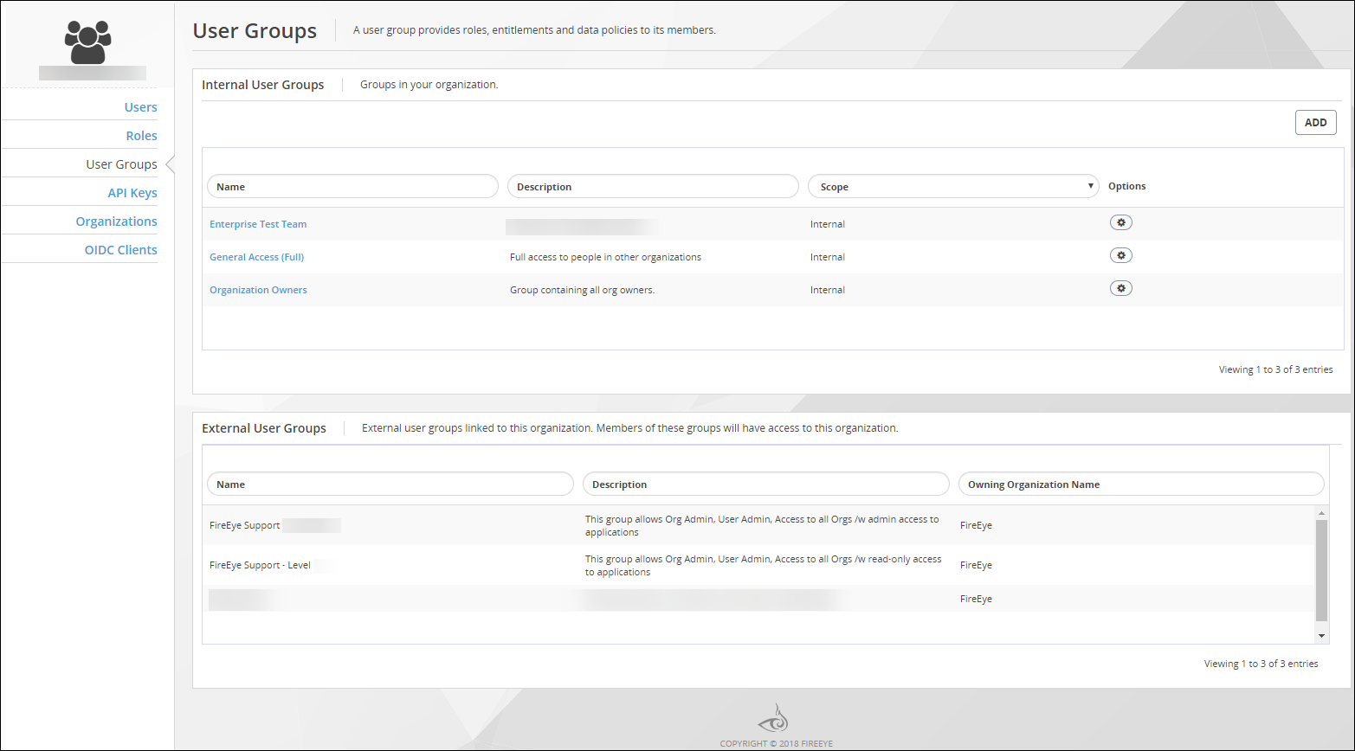Open Roles from sidebar

click(141, 136)
